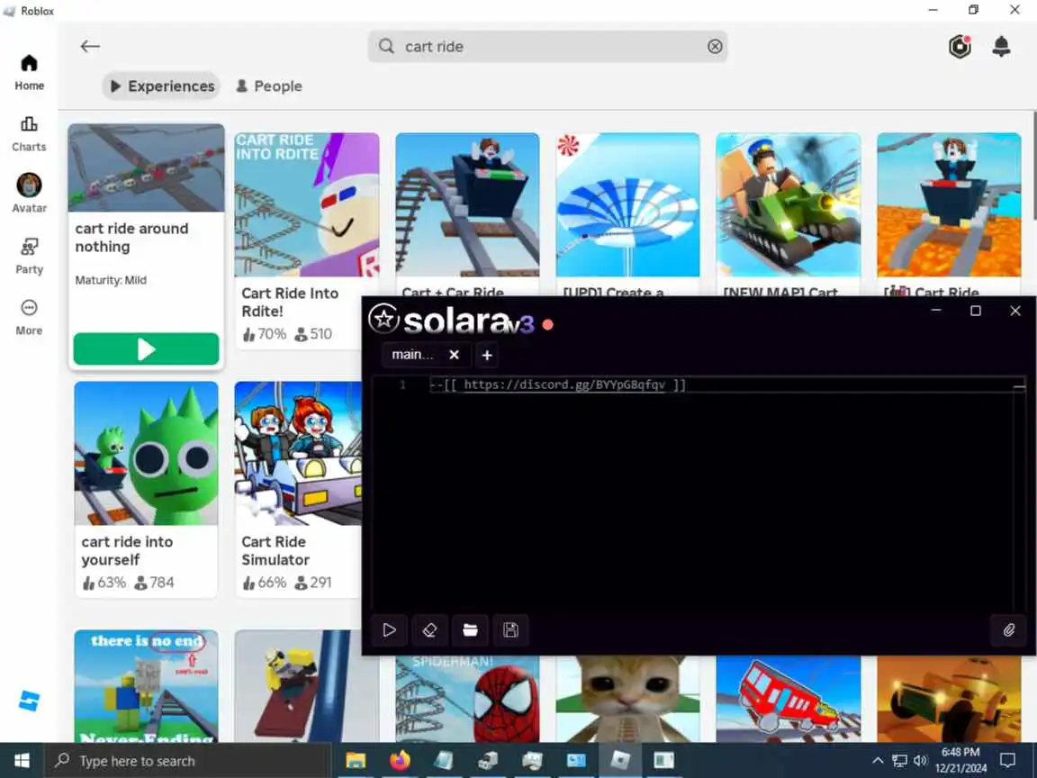
Task: Open the Charts section in sidebar
Action: click(x=29, y=133)
